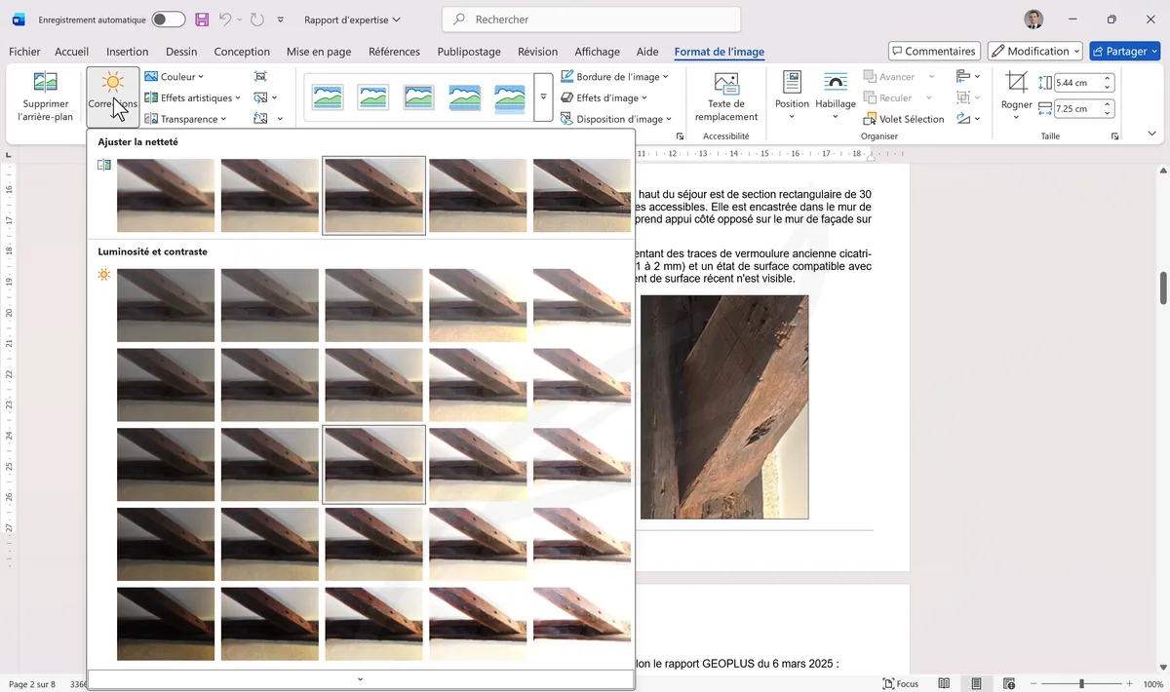Viewport: 1170px width, 692px height.
Task: Click Texte de remplacement button
Action: [725, 96]
